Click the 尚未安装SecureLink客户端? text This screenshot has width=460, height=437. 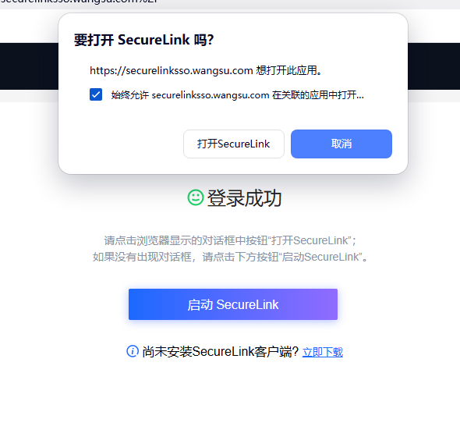(220, 351)
